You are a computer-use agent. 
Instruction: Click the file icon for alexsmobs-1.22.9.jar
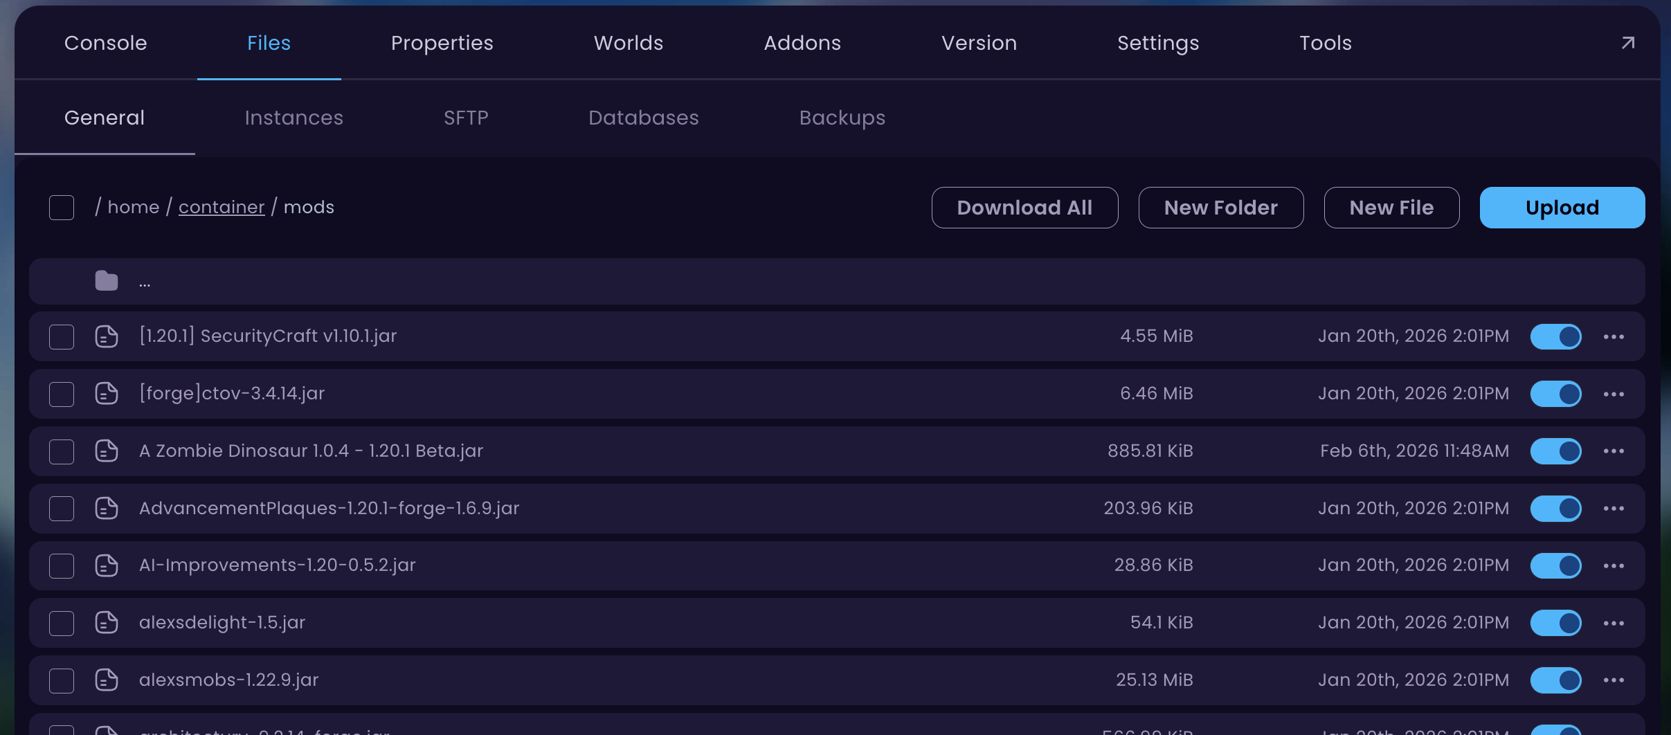coord(107,680)
